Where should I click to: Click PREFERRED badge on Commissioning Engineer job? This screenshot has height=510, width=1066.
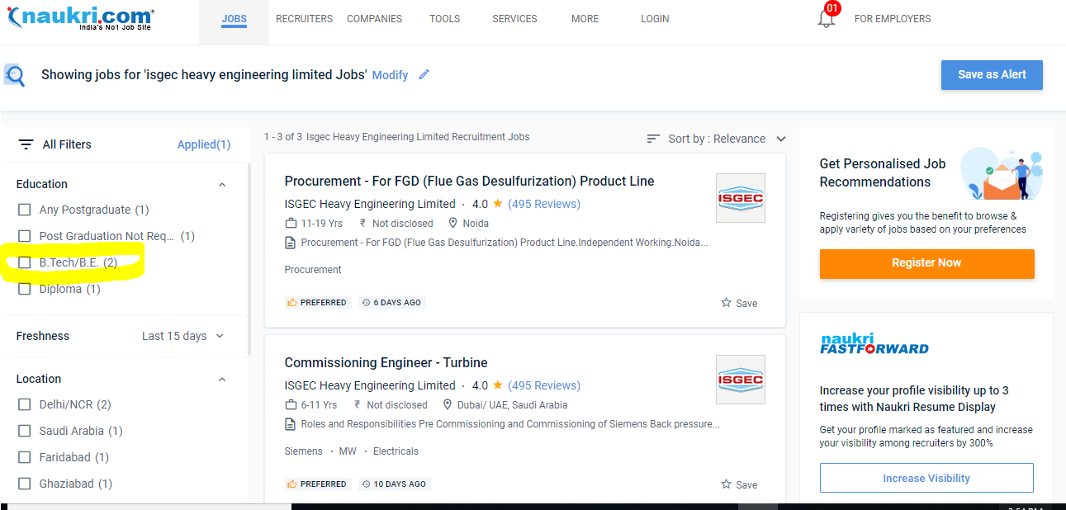(318, 484)
